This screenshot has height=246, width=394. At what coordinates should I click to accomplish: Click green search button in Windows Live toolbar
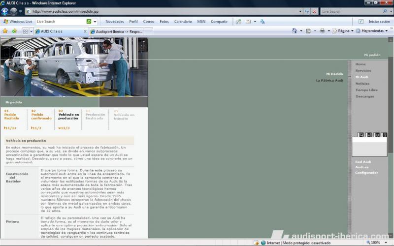click(89, 22)
